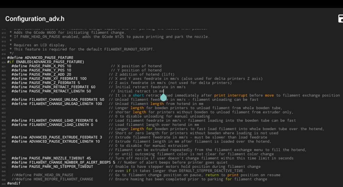Place cursor on #define ADVANCED_PAUSE_FEATURE line

coord(40,58)
